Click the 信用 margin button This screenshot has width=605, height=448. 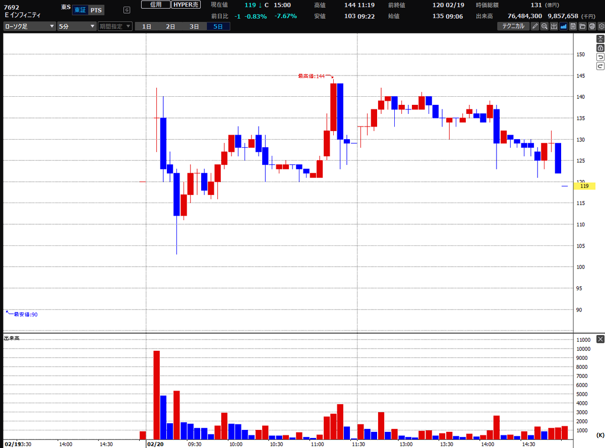[155, 5]
